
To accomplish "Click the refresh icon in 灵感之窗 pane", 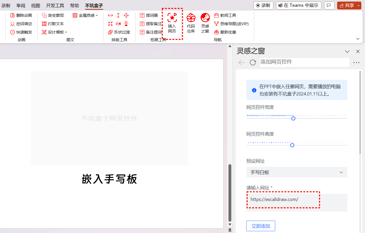I will point(253,62).
